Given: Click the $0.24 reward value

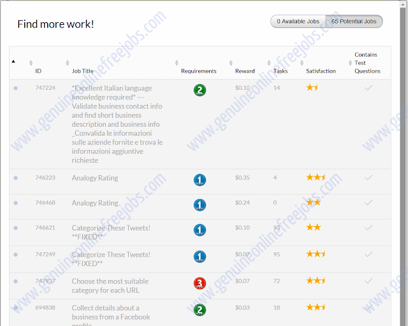Looking at the screenshot, I should pyautogui.click(x=242, y=202).
